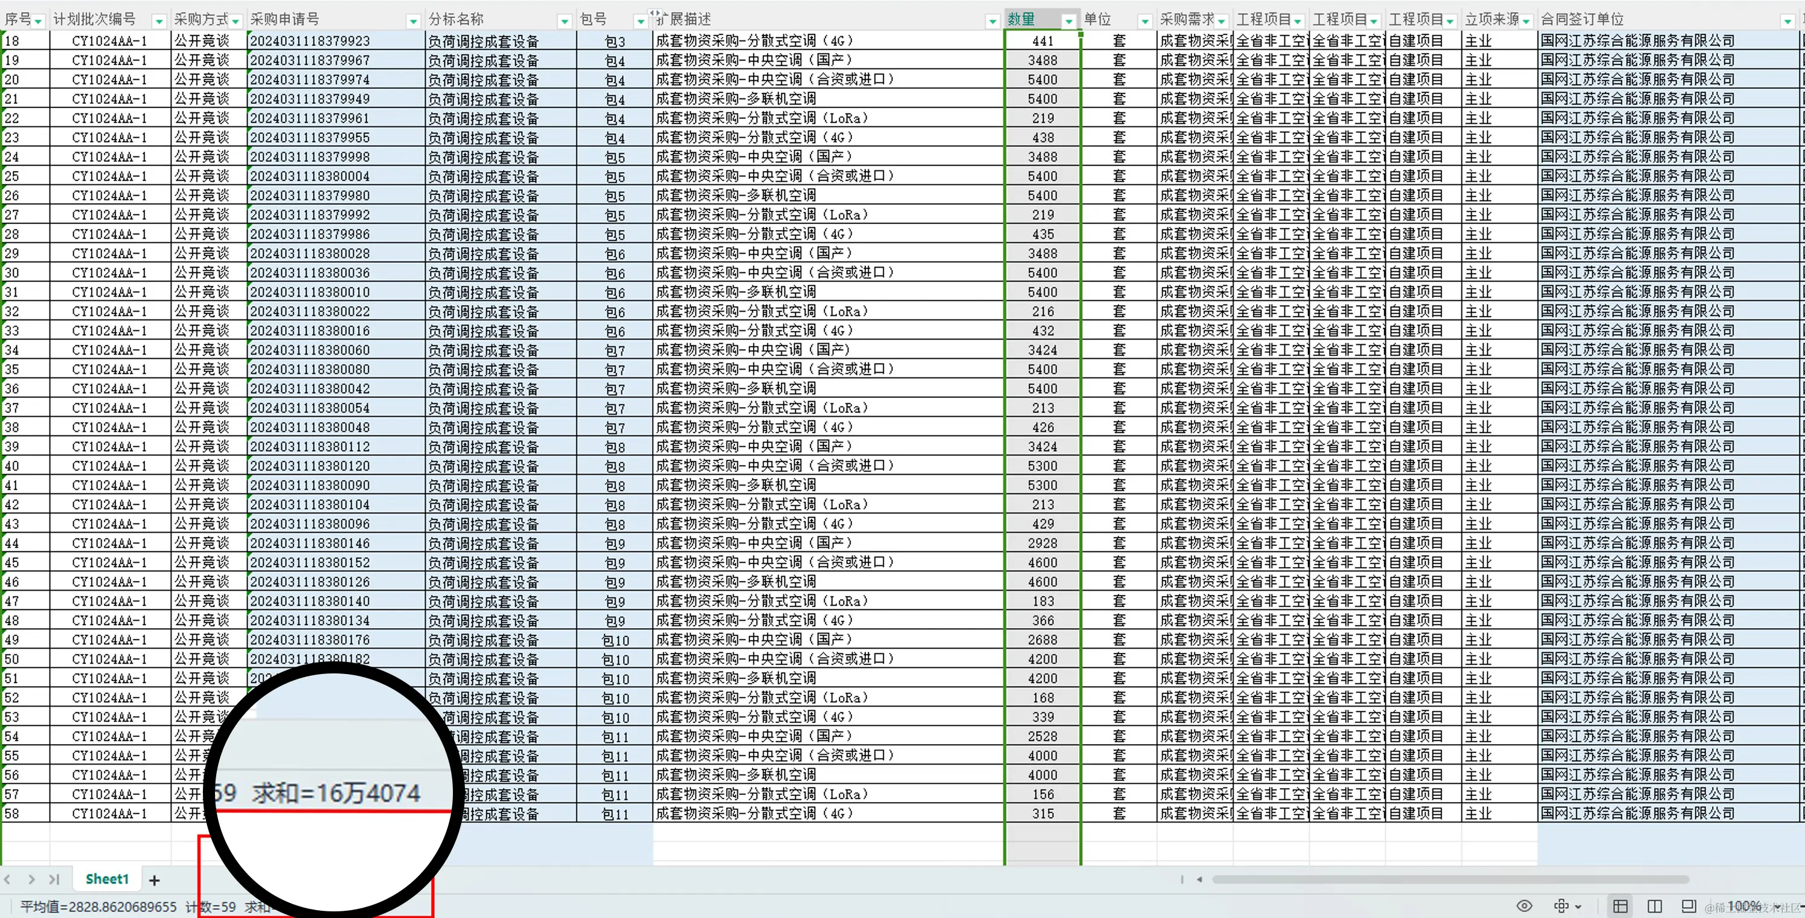The height and width of the screenshot is (918, 1805).
Task: Click the previous sheet navigation arrow
Action: point(7,879)
